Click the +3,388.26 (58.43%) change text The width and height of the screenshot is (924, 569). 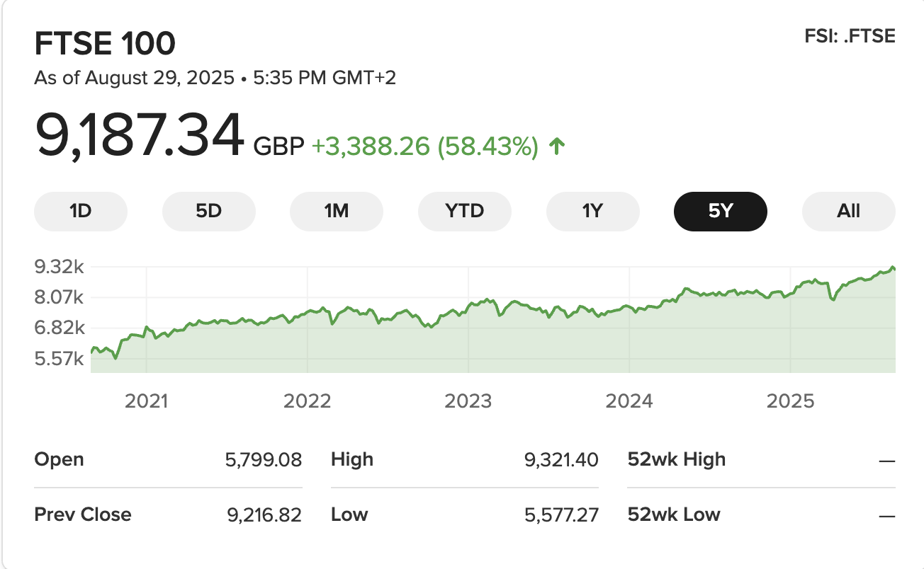[424, 146]
